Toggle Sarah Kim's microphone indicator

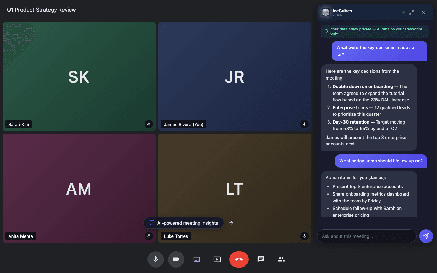[149, 124]
